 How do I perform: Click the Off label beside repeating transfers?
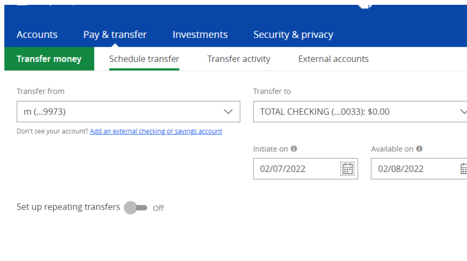click(x=159, y=208)
